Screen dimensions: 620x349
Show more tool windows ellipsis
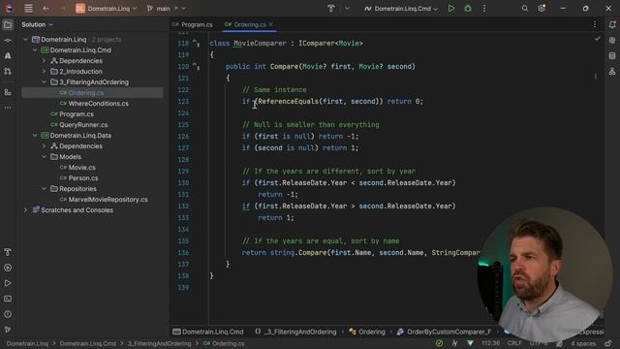(x=8, y=108)
